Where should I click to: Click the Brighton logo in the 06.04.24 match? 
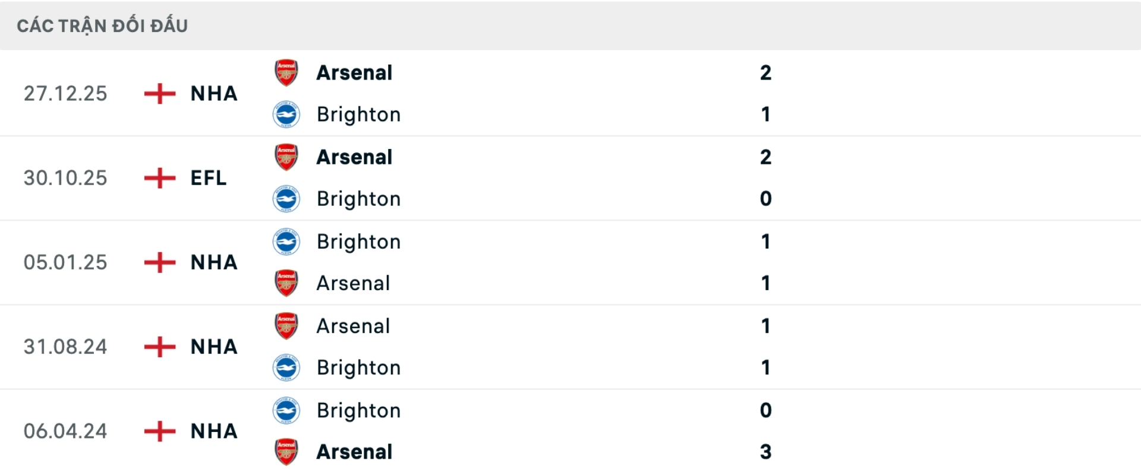pyautogui.click(x=286, y=410)
